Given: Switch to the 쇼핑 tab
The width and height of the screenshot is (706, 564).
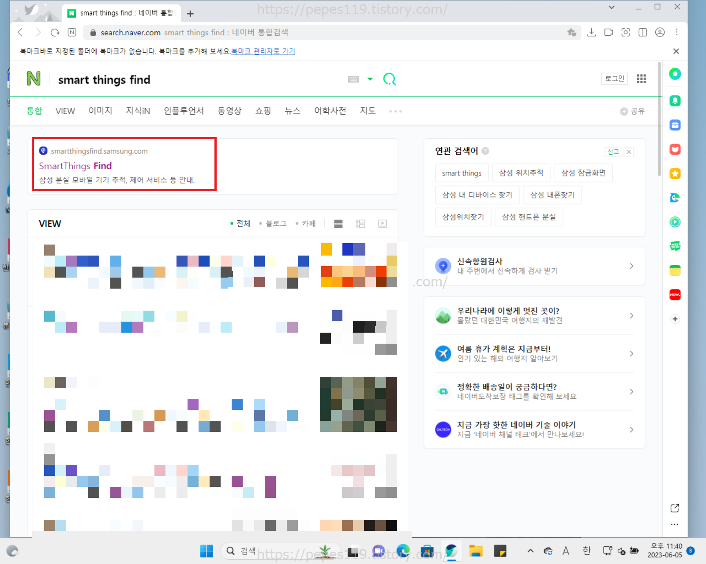Looking at the screenshot, I should tap(263, 111).
